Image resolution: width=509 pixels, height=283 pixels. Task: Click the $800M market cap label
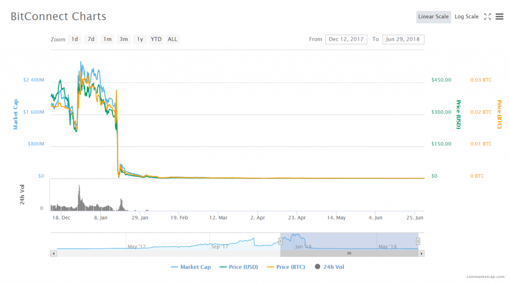pyautogui.click(x=36, y=144)
